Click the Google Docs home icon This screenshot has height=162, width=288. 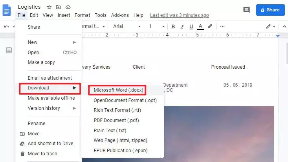tap(7, 10)
